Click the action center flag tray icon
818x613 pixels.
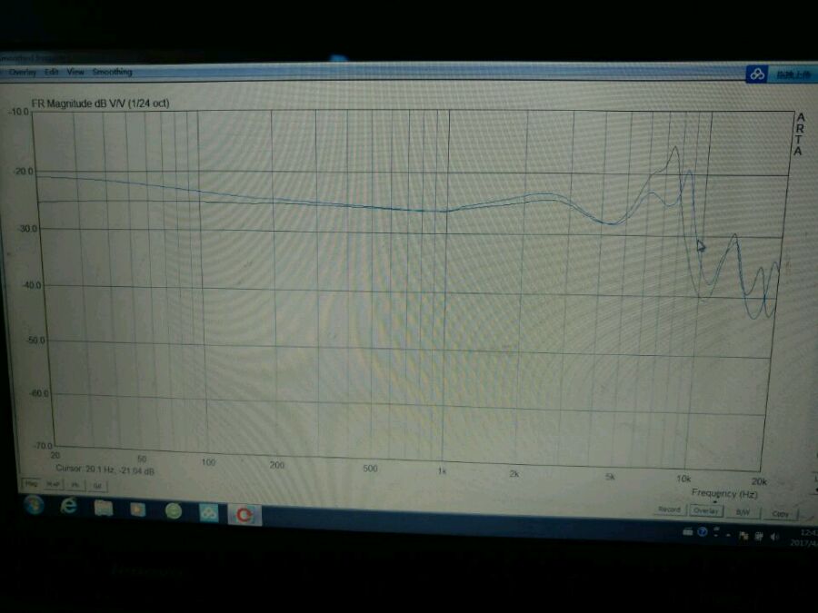click(743, 534)
